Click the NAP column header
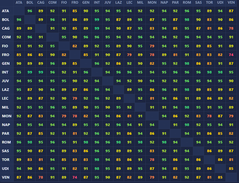Screen dimensions: 239x183 coord(164,3)
